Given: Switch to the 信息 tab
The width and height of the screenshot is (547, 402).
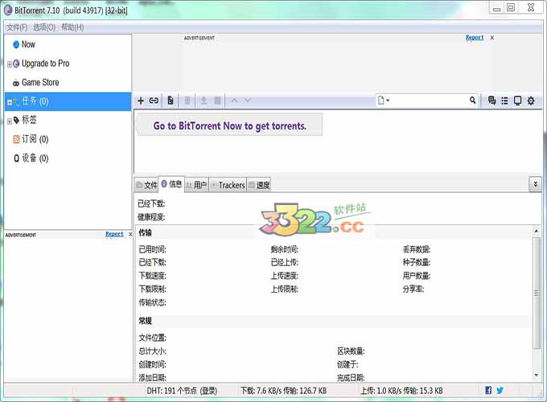Looking at the screenshot, I should tap(171, 184).
